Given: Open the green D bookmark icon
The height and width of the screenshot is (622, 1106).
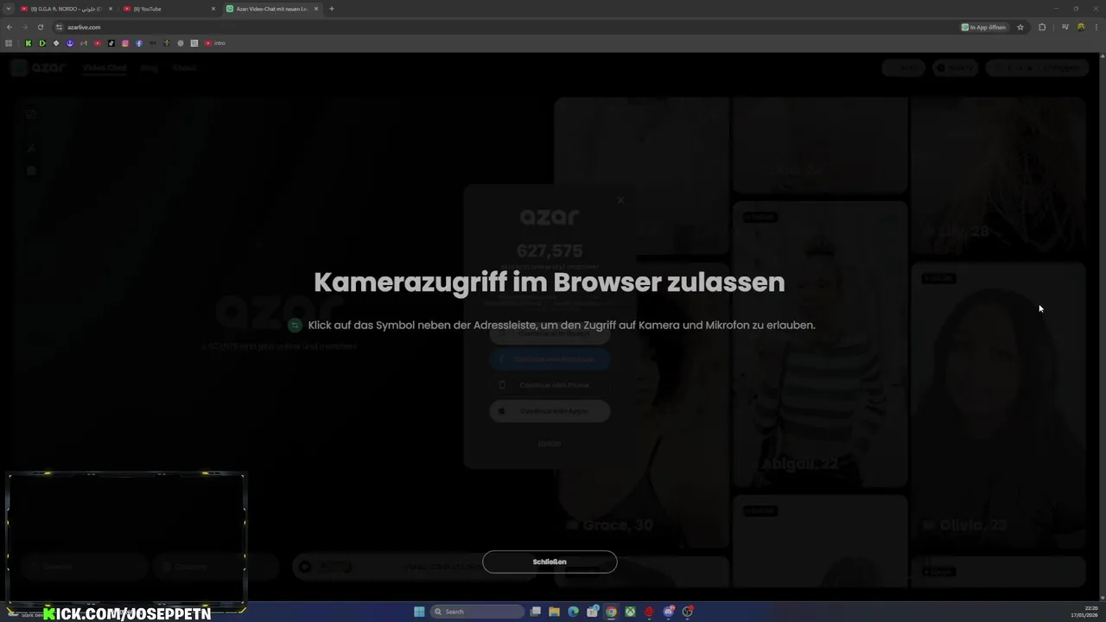Looking at the screenshot, I should (42, 43).
